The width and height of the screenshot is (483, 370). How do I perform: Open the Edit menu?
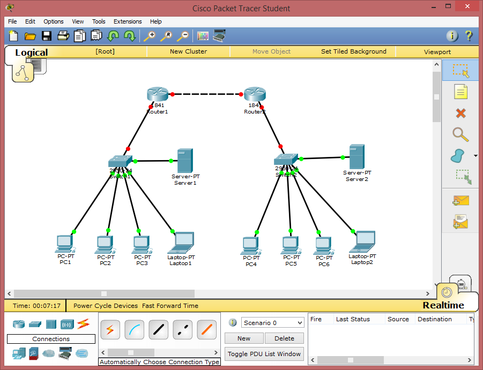(x=30, y=21)
